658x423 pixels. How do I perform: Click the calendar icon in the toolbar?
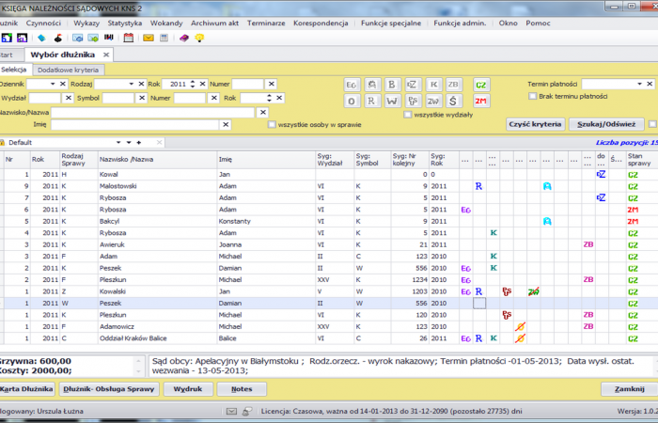coord(129,38)
